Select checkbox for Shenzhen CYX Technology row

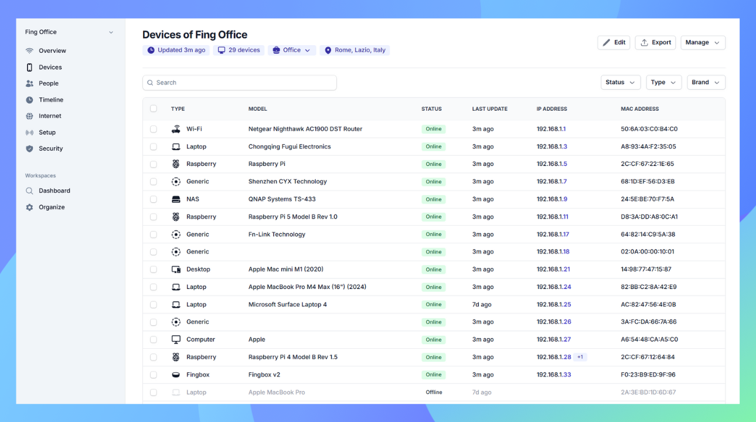[x=154, y=182]
